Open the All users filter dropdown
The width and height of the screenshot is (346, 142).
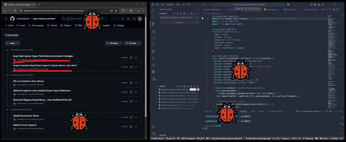[x=114, y=43]
